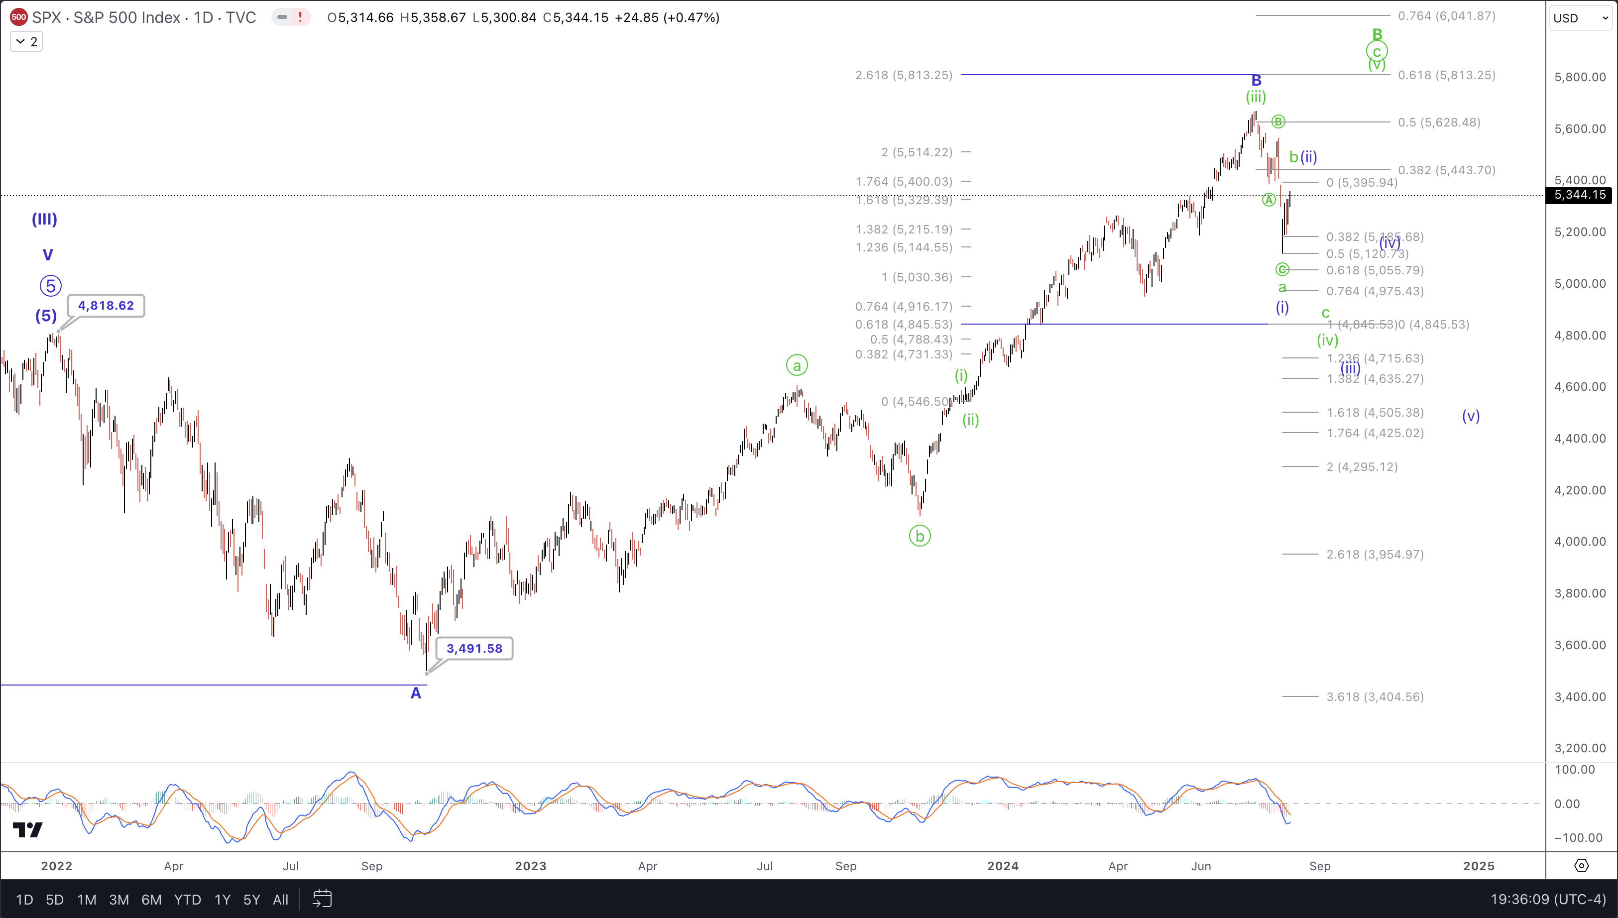
Task: Select the green circled a wave label
Action: [x=797, y=365]
